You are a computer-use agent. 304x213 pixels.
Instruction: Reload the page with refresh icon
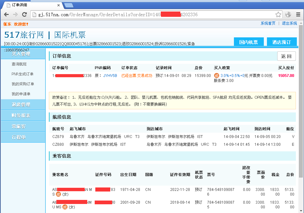coord(24,15)
